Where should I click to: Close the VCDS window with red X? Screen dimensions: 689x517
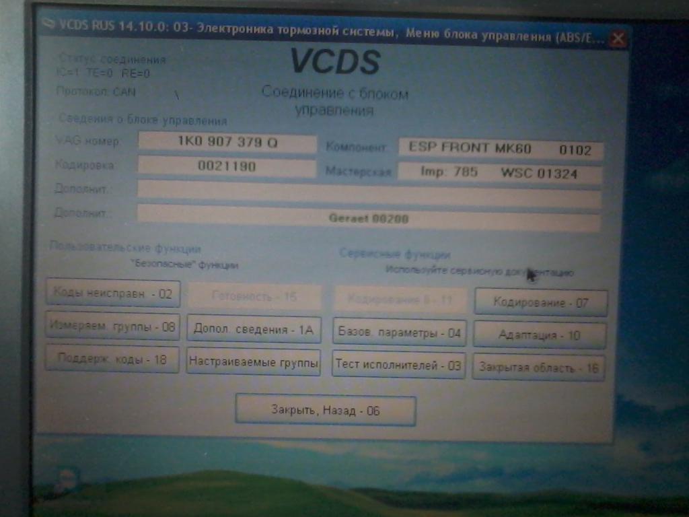[x=618, y=38]
